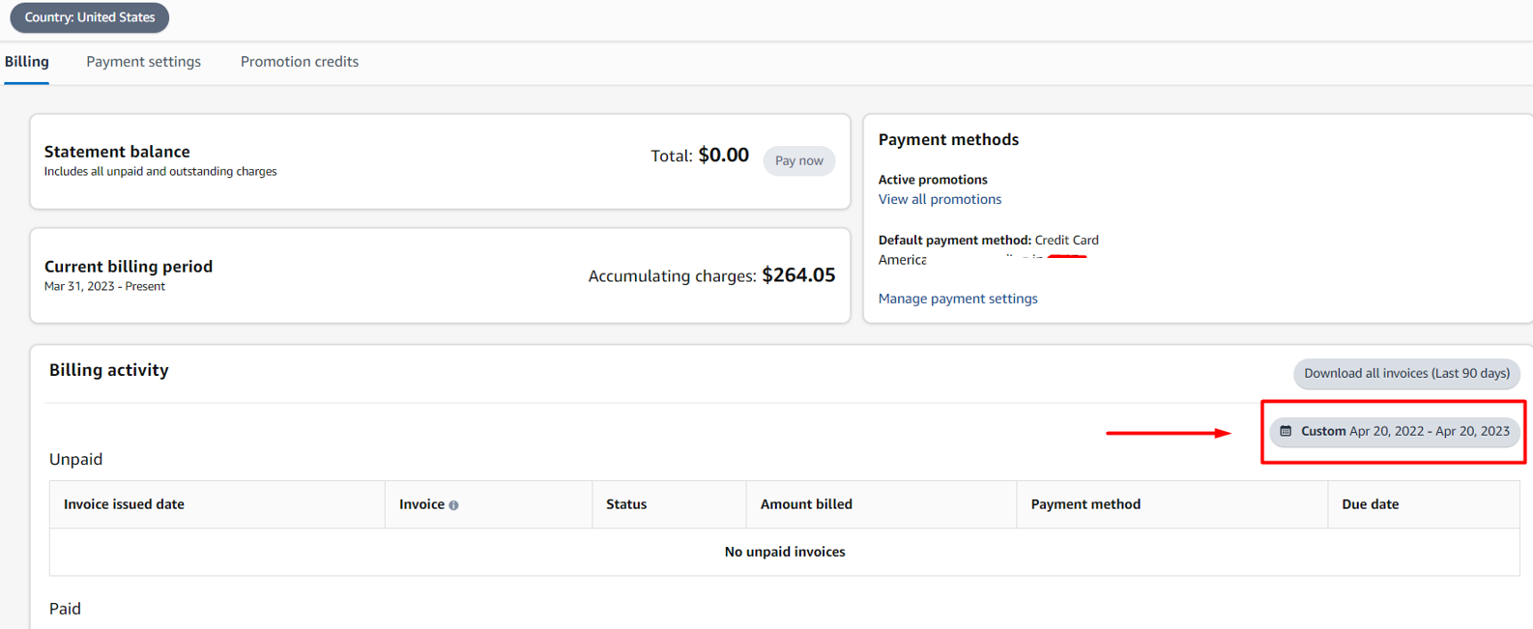Click the $264.05 accumulating charges amount
This screenshot has width=1533, height=629.
point(798,275)
